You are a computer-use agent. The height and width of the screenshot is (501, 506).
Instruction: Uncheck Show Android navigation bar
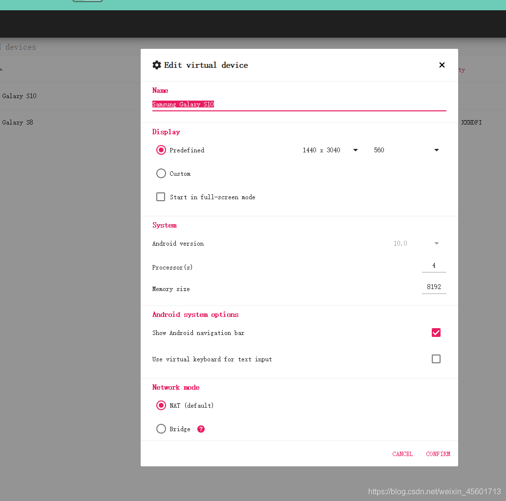click(436, 333)
